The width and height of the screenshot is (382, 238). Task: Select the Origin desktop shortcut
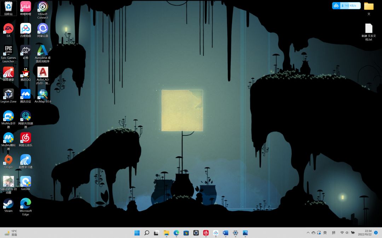8,161
